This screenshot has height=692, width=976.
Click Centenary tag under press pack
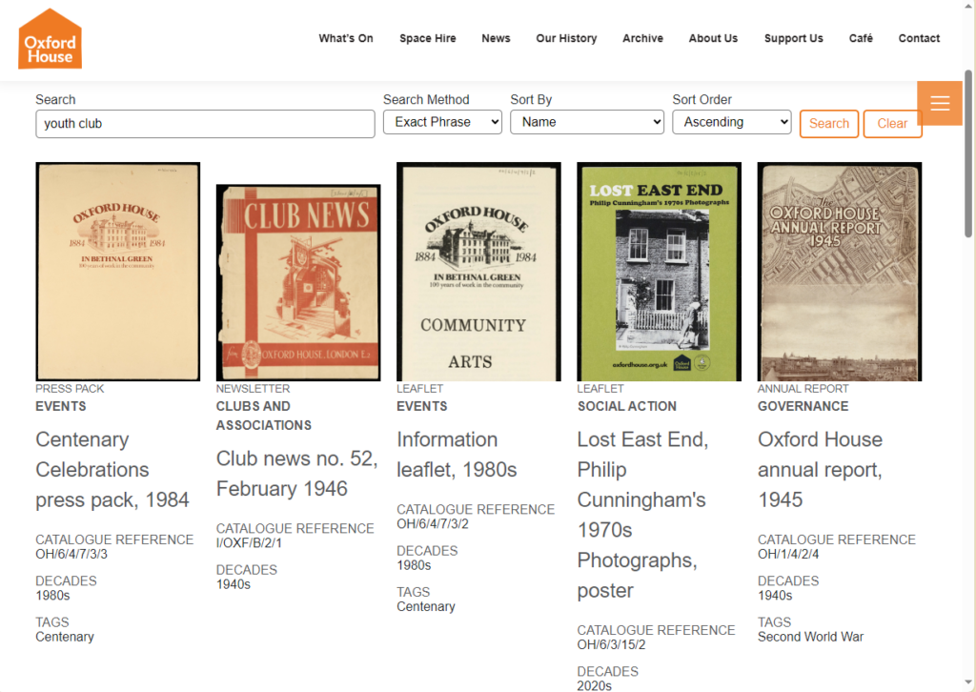point(65,637)
